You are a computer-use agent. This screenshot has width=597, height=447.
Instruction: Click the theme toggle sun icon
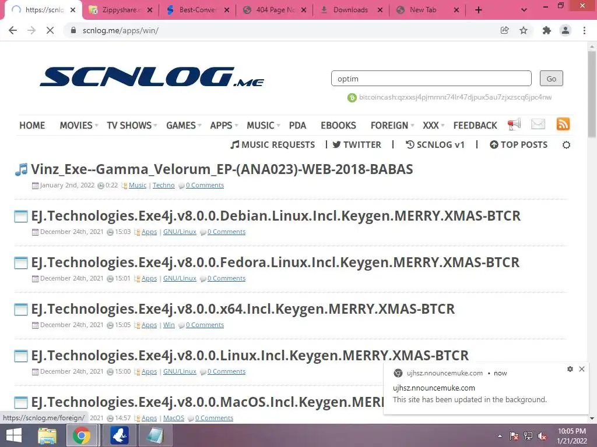567,145
